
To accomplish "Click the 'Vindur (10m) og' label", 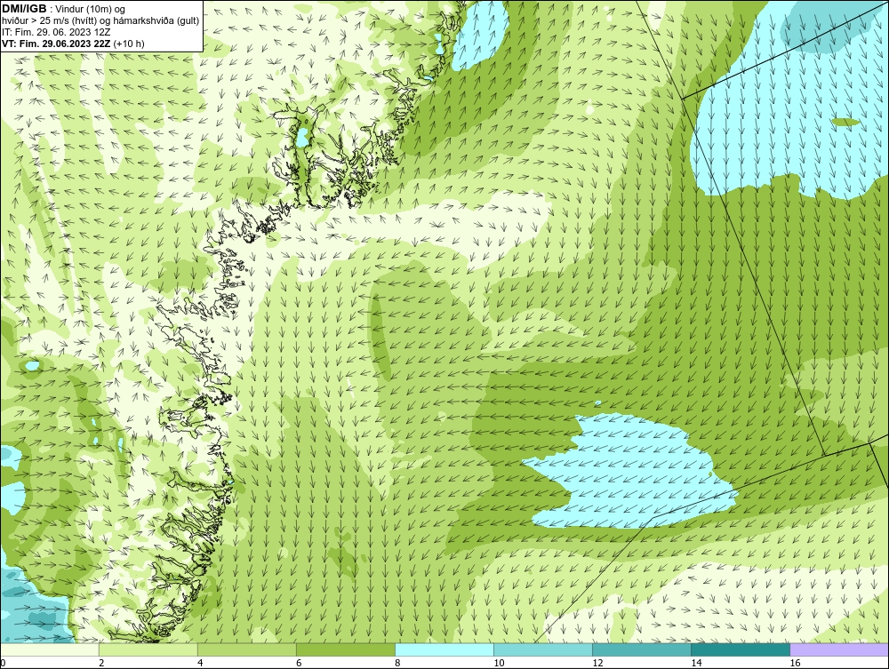I will tap(90, 9).
